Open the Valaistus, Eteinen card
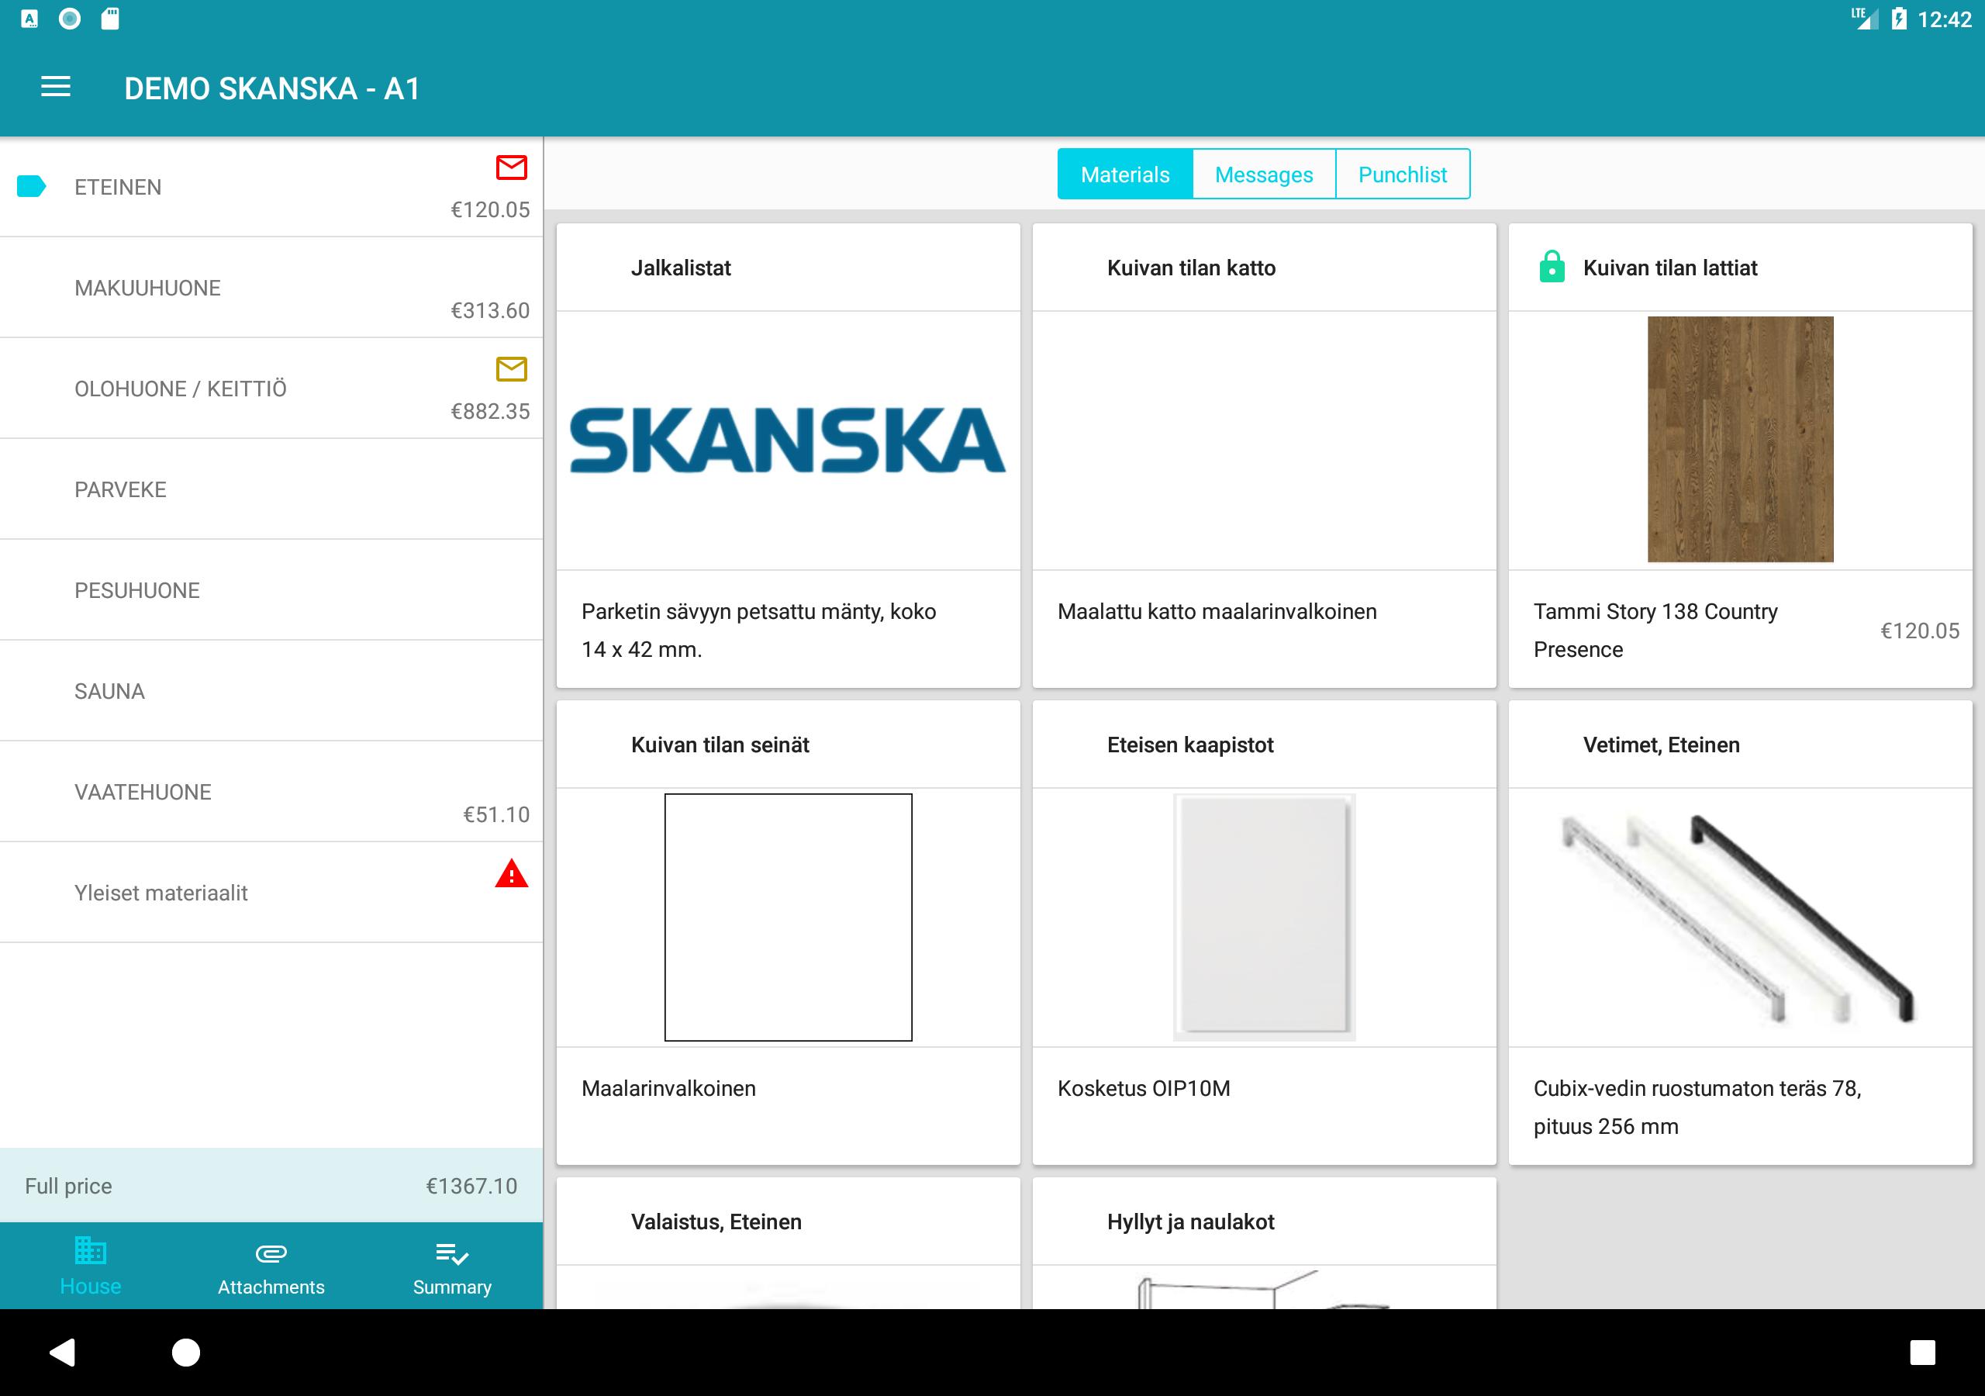The width and height of the screenshot is (1985, 1396). pyautogui.click(x=788, y=1243)
